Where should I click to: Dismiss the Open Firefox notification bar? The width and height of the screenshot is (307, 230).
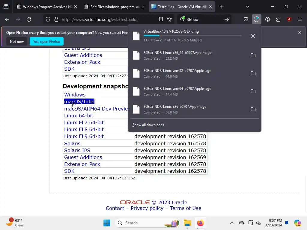pyautogui.click(x=300, y=32)
